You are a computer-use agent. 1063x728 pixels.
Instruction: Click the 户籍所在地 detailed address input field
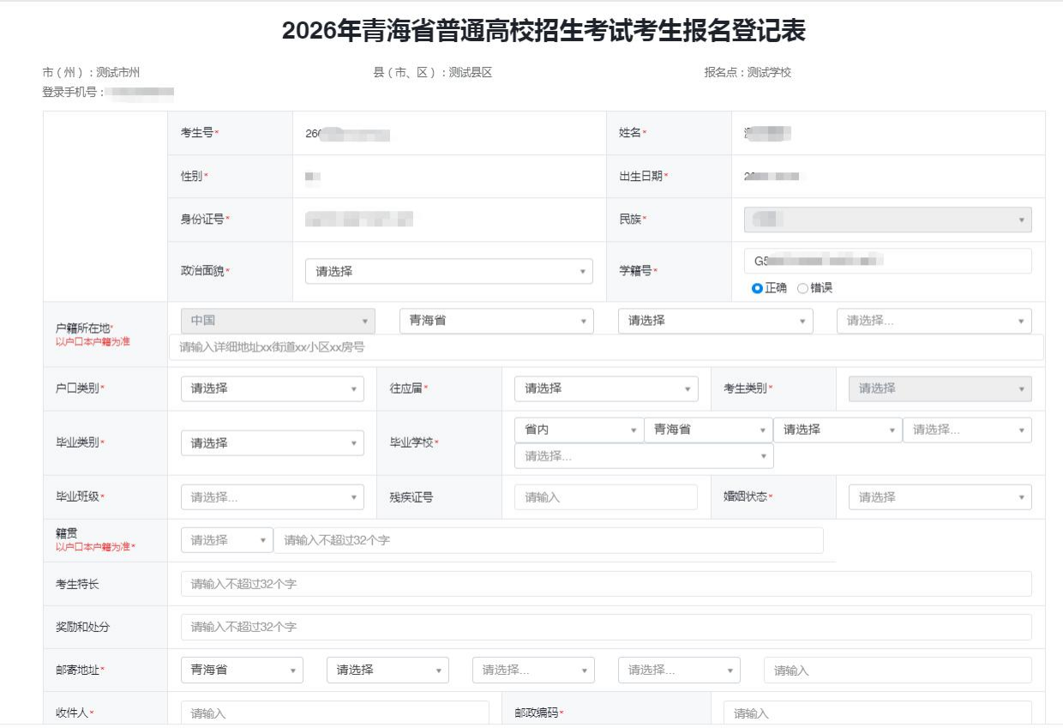pos(606,347)
